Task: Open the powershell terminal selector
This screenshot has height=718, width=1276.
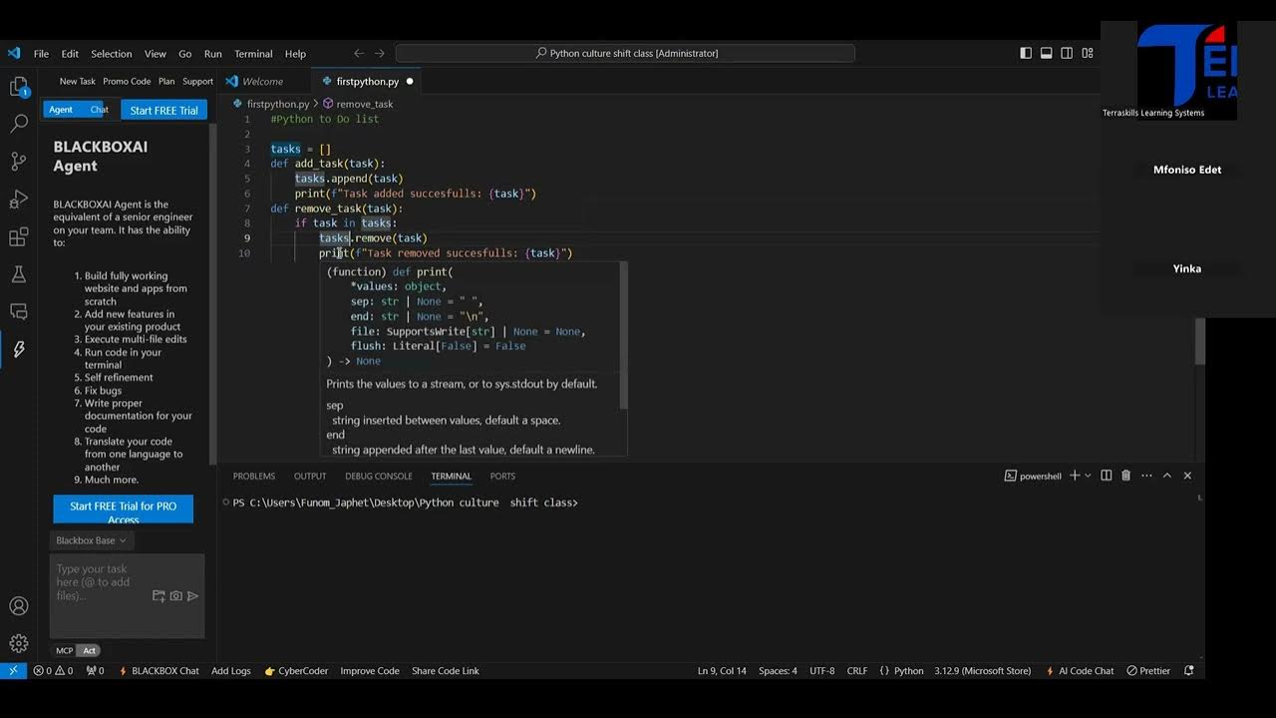Action: (x=1033, y=477)
